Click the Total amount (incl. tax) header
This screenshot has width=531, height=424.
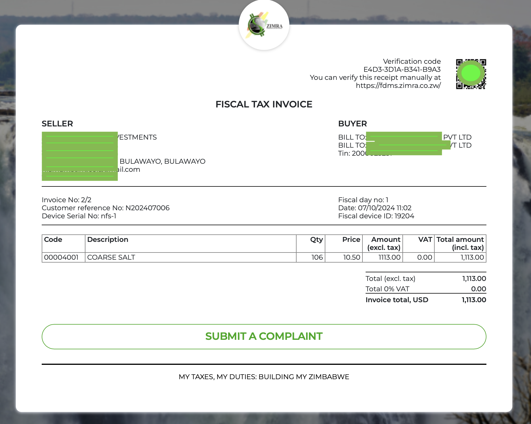click(460, 244)
